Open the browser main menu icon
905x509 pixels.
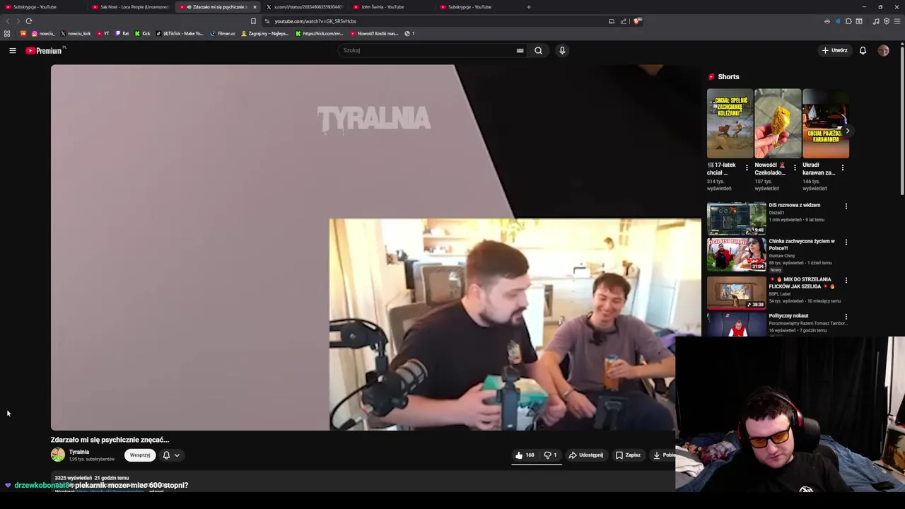[x=897, y=21]
